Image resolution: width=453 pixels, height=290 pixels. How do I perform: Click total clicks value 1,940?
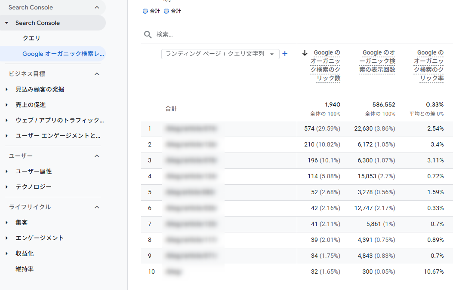click(333, 104)
